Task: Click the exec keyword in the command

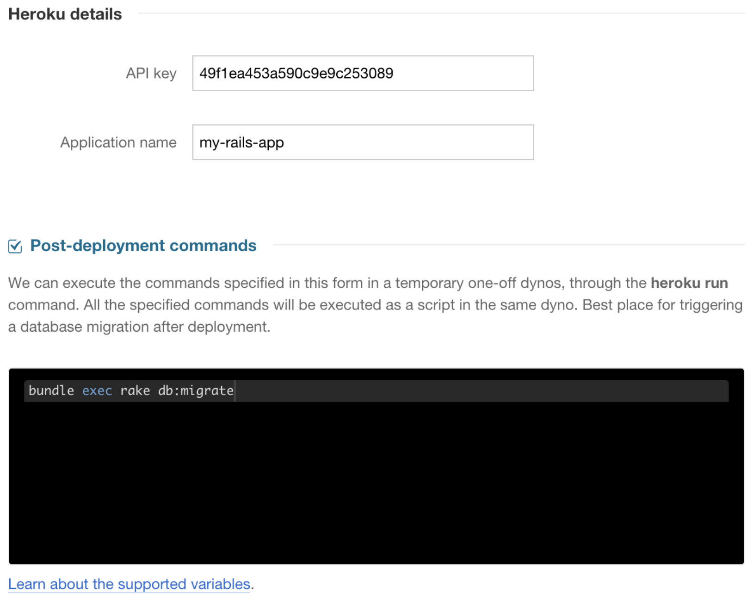Action: point(97,391)
